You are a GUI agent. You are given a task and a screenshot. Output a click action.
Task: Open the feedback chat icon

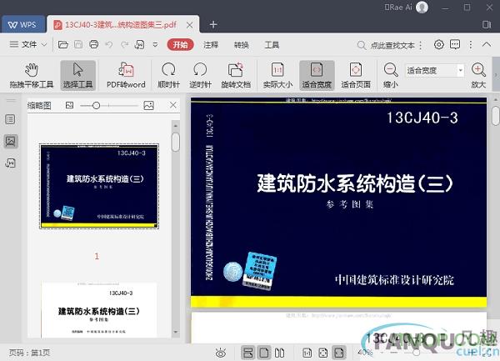pos(455,45)
